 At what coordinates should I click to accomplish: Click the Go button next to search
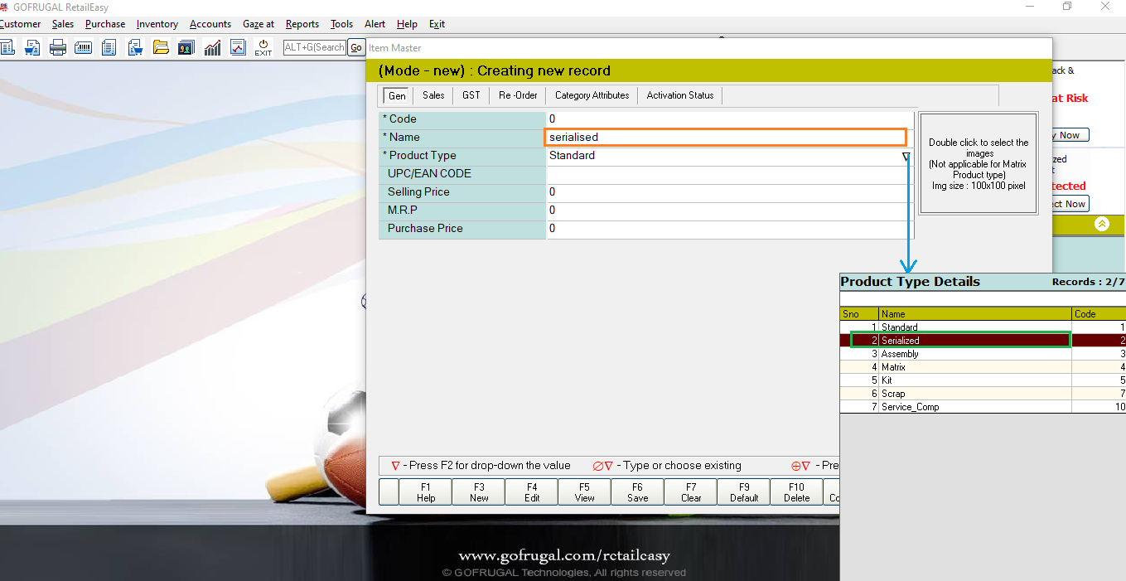356,48
